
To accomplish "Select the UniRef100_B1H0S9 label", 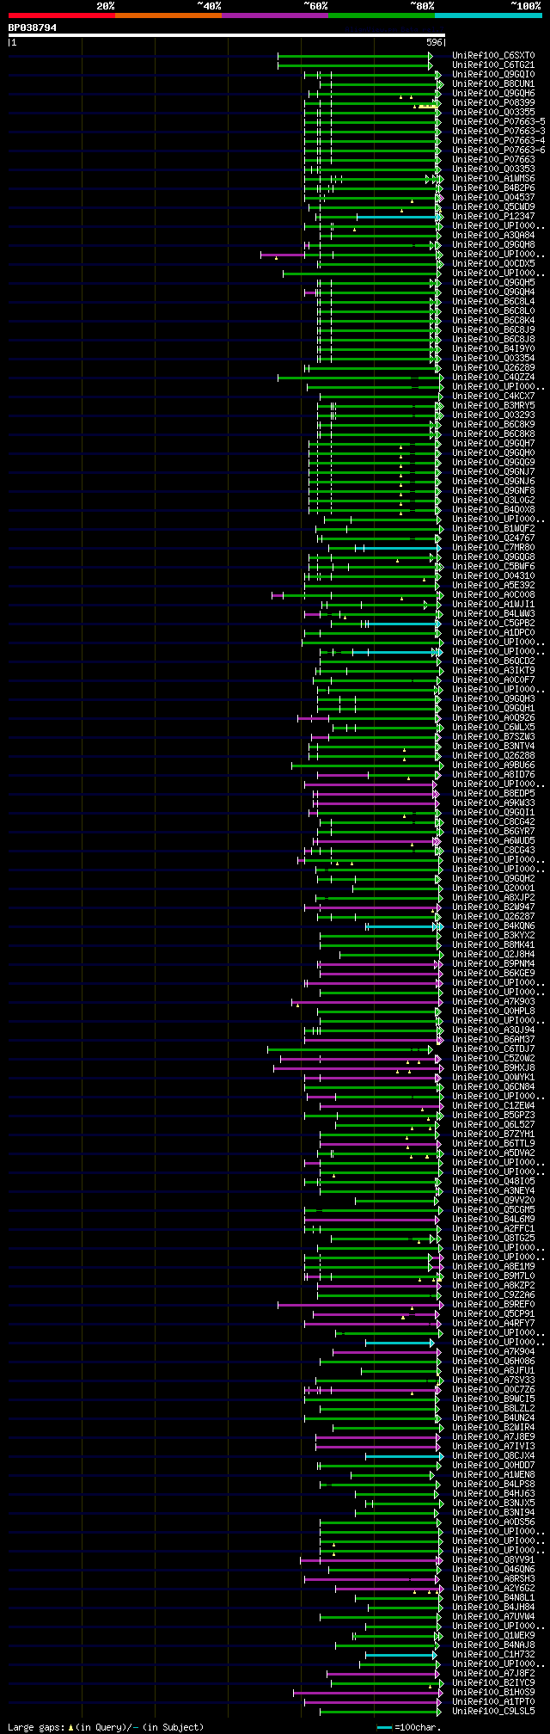I will 493,1693.
